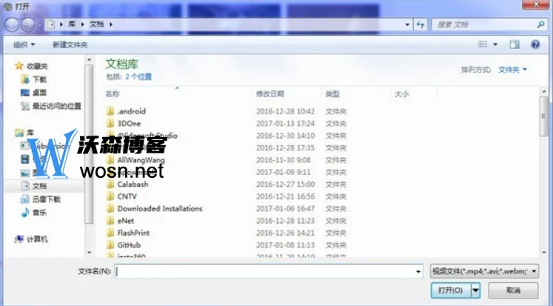Click the Calabash folder icon

click(110, 184)
